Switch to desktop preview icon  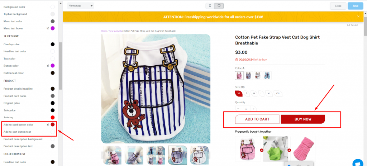coord(219,6)
